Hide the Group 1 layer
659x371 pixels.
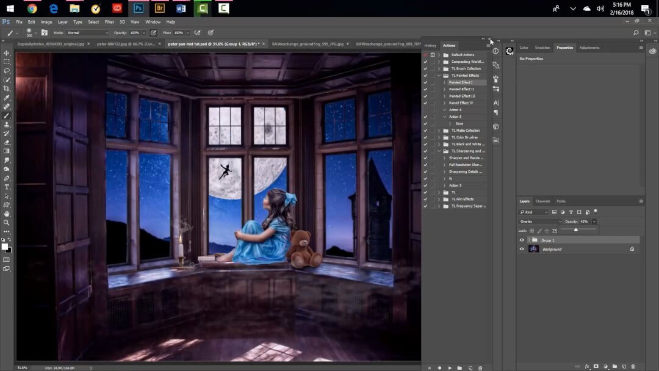pos(522,240)
